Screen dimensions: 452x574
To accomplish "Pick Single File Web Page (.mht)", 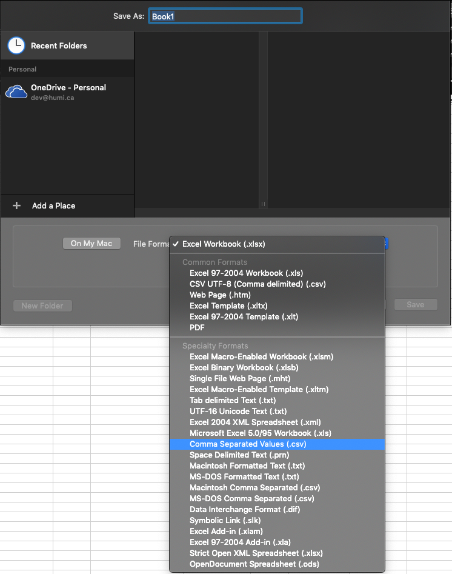I will pyautogui.click(x=277, y=379).
